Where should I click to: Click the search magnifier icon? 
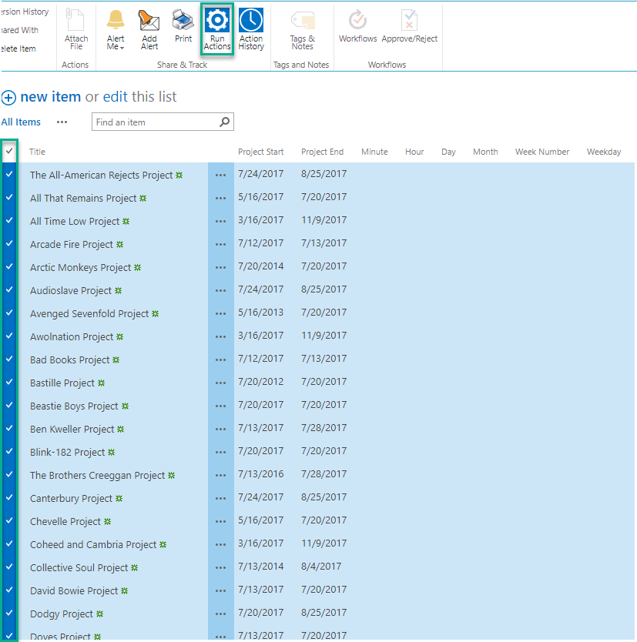point(224,122)
